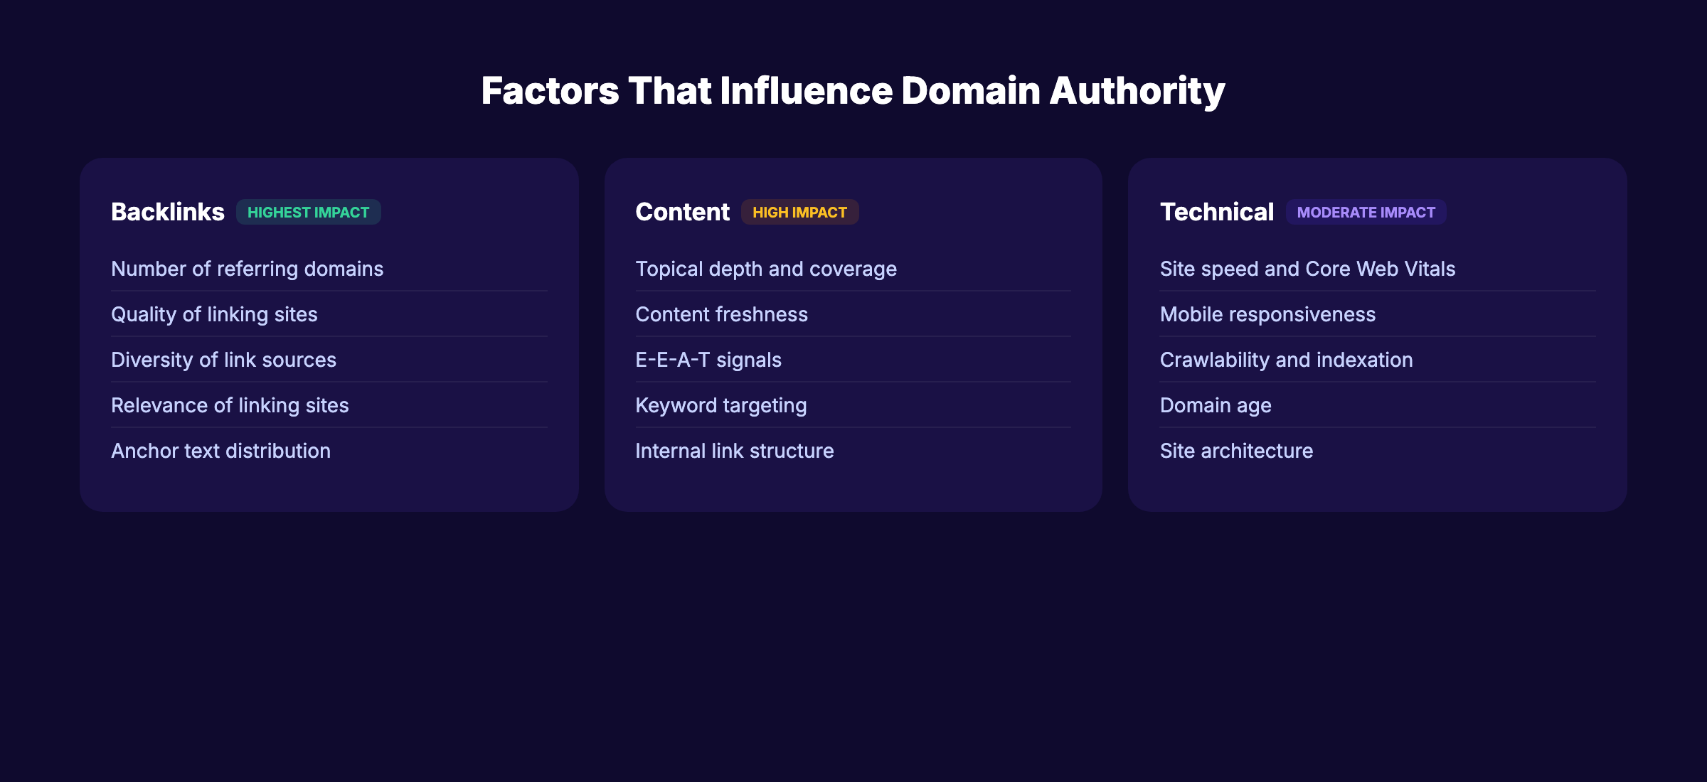This screenshot has width=1707, height=782.
Task: Select 'Quality of linking sites'
Action: [214, 314]
